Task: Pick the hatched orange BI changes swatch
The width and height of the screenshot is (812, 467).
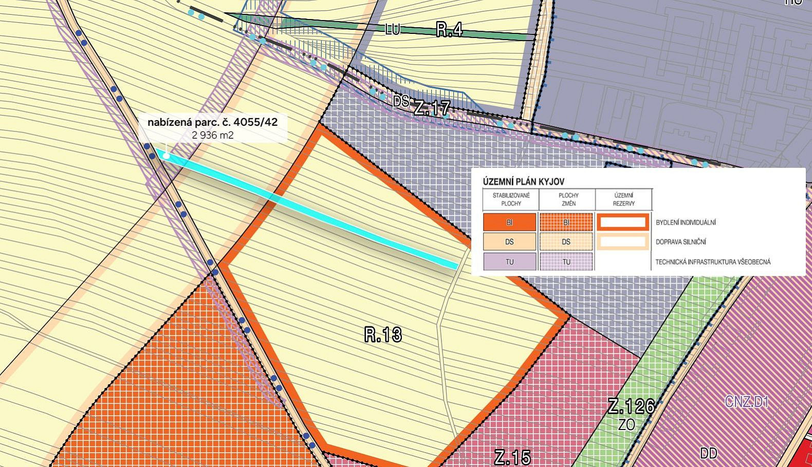Action: 566,222
